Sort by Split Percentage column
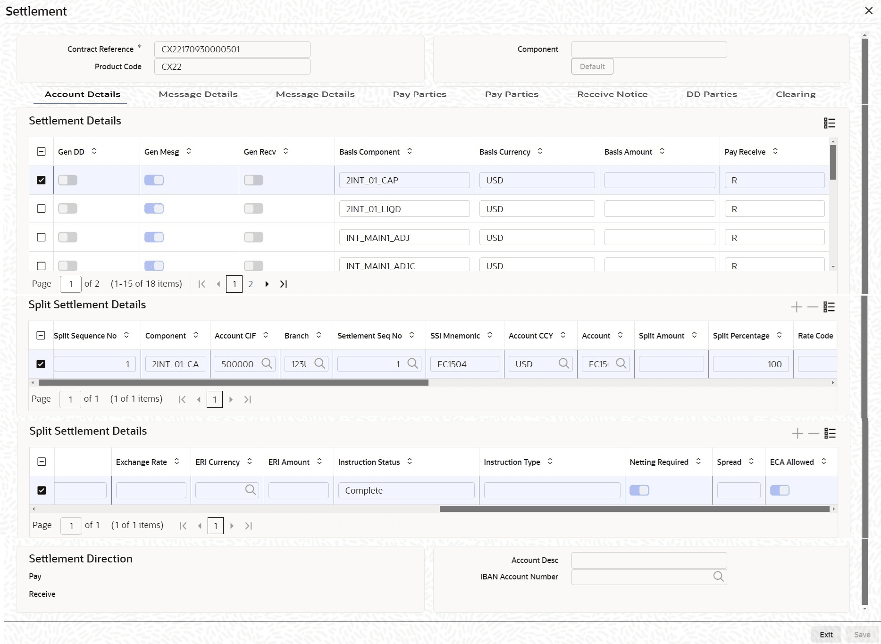Viewport: 881px width, 644px height. pyautogui.click(x=780, y=335)
